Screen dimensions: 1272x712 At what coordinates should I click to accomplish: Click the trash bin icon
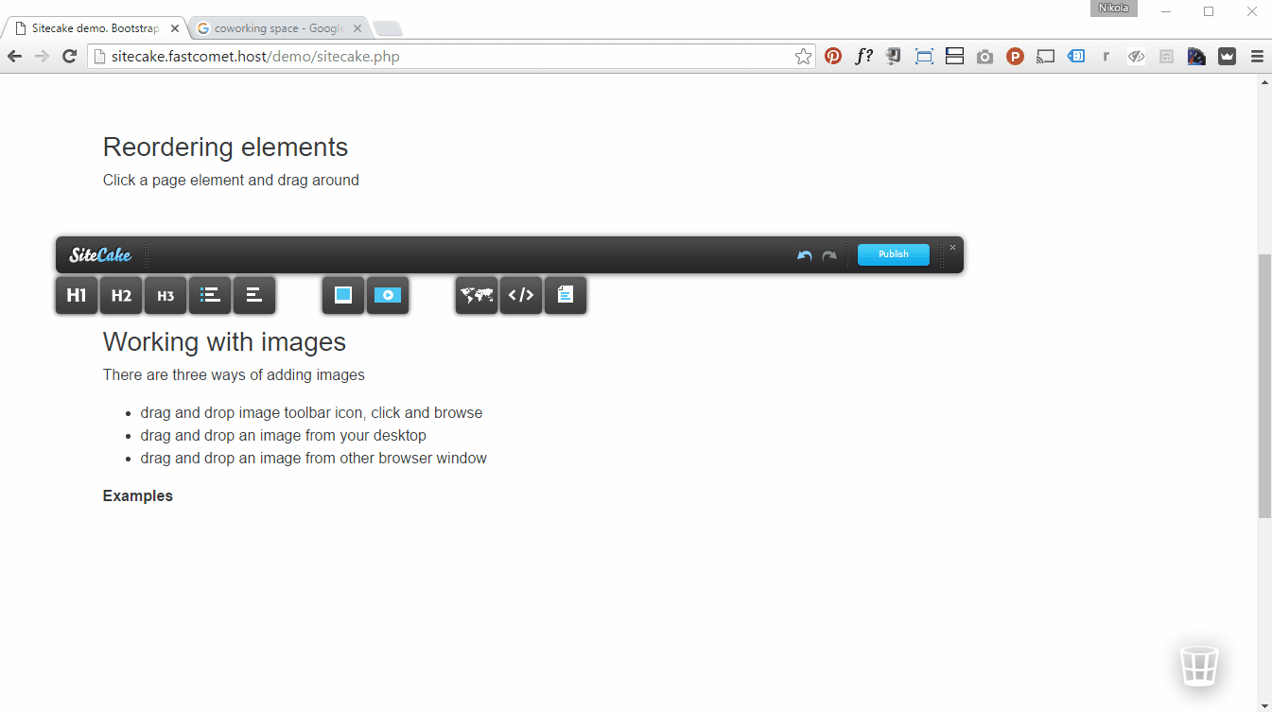click(1199, 665)
